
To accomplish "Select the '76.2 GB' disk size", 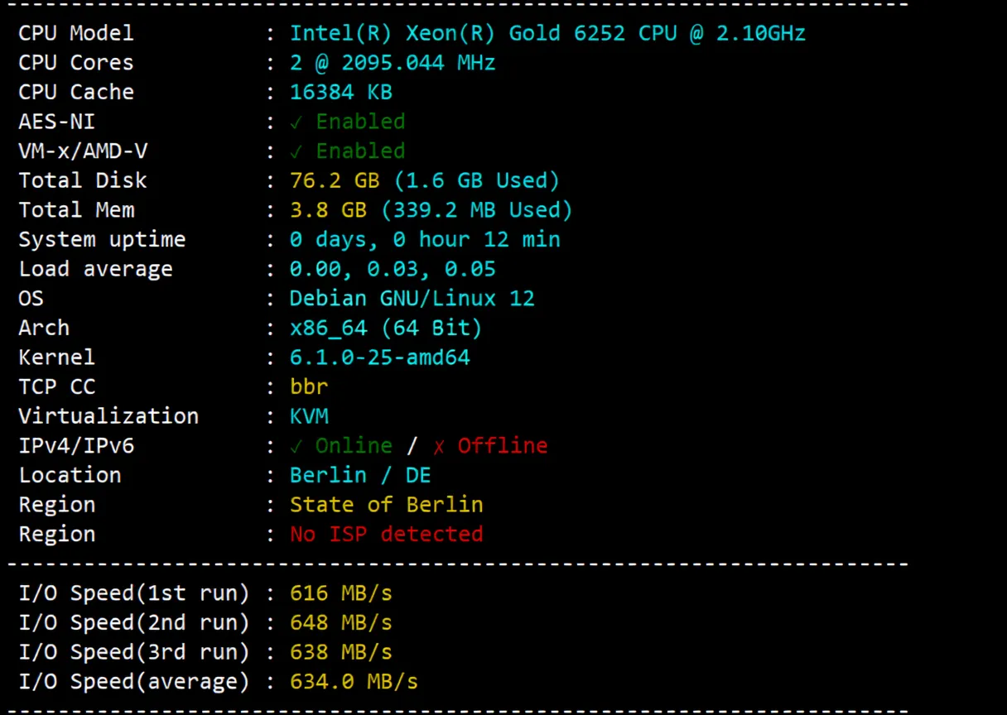I will click(x=334, y=180).
